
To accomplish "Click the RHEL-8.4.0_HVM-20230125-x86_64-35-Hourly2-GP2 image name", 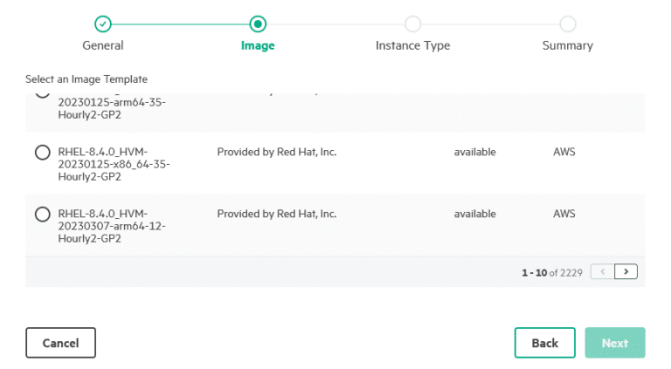I will tap(114, 164).
